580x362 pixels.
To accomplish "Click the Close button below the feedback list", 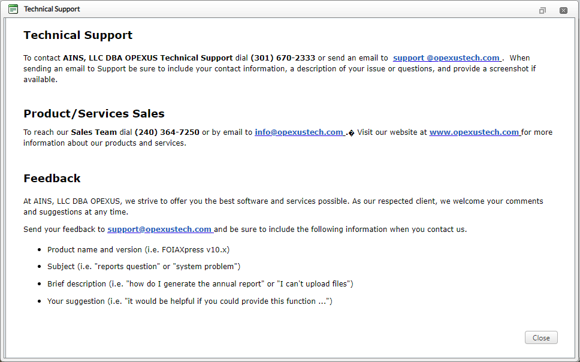I will [541, 337].
